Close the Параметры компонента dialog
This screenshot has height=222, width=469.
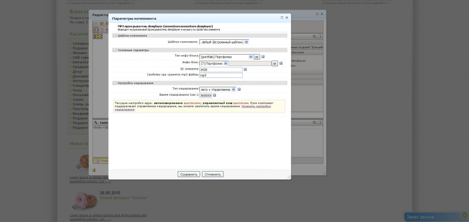click(287, 18)
